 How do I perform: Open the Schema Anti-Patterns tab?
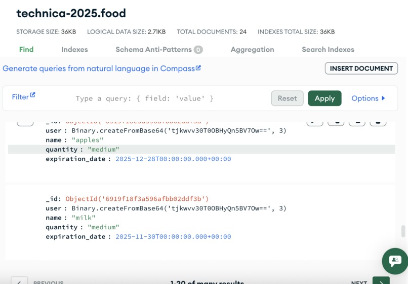pos(153,50)
